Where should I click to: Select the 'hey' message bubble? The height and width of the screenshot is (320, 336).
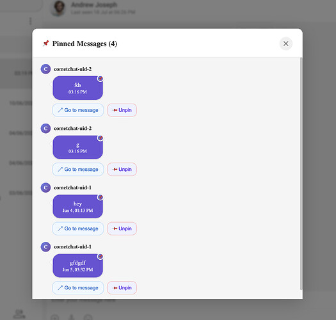pyautogui.click(x=78, y=207)
